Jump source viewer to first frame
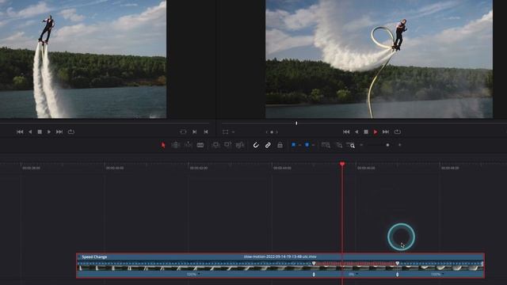Screen dimensions: 507x285 coord(20,132)
